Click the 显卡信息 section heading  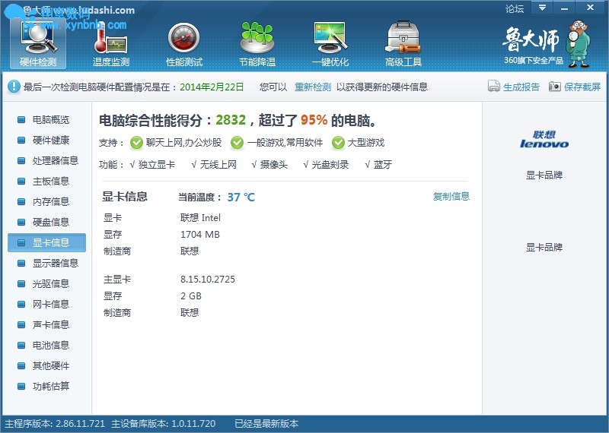[x=125, y=197]
